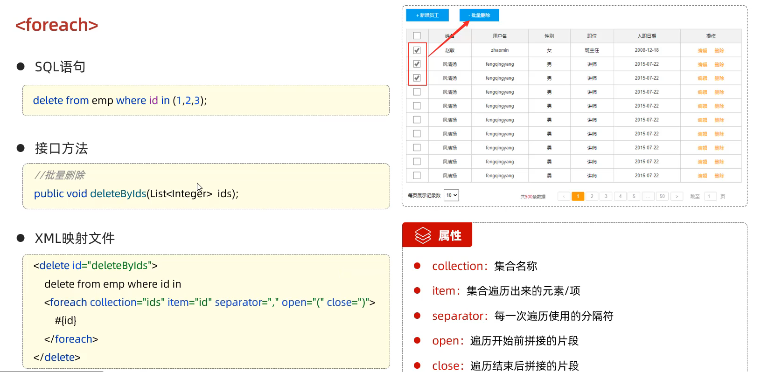Click the next page arrow in pagination
This screenshot has height=372, width=775.
[x=677, y=196]
